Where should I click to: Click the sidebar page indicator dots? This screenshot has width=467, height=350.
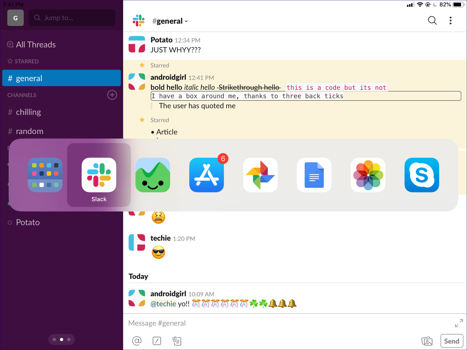[x=61, y=340]
